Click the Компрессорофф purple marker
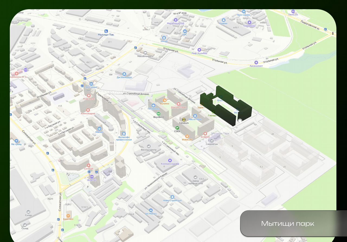347x242 pixels. [170, 160]
